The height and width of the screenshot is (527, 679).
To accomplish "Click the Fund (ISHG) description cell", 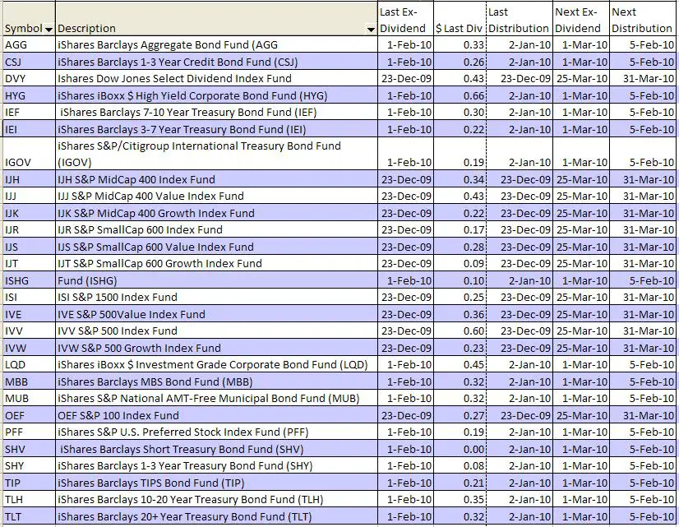I will (216, 280).
